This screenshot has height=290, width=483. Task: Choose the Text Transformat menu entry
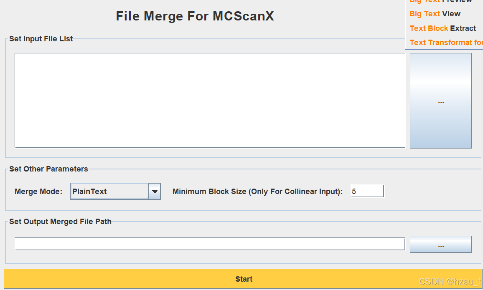[446, 43]
